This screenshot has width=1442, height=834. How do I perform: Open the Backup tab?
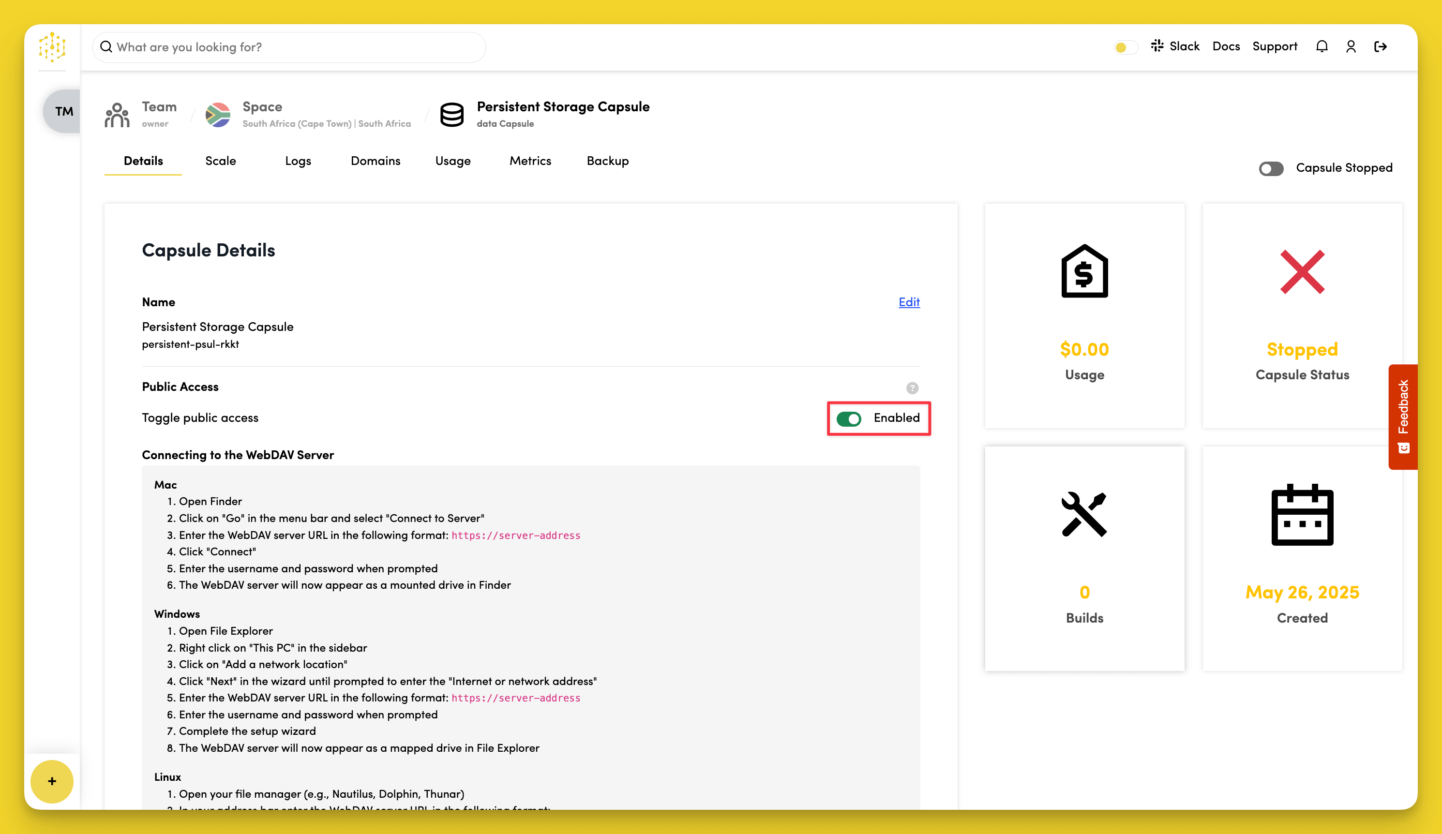[607, 161]
